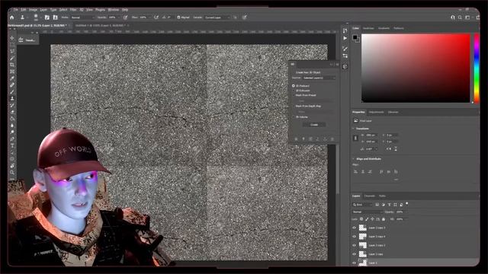Screen dimensions: 488x274
Task: Click align left edges icon in Properties
Action: pos(355,171)
